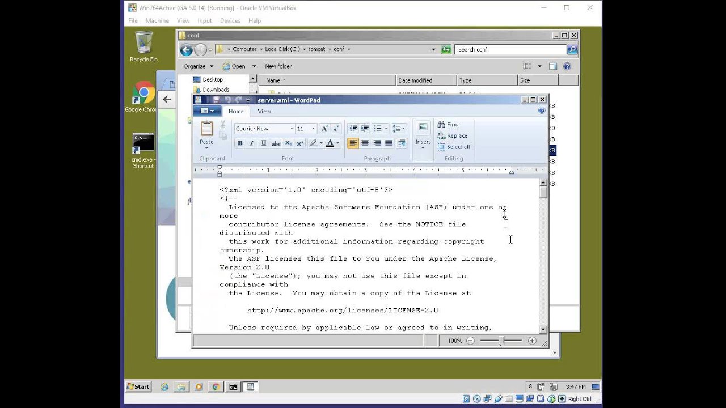Screen dimensions: 726x408
Task: Open the Windows Start menu
Action: click(139, 386)
